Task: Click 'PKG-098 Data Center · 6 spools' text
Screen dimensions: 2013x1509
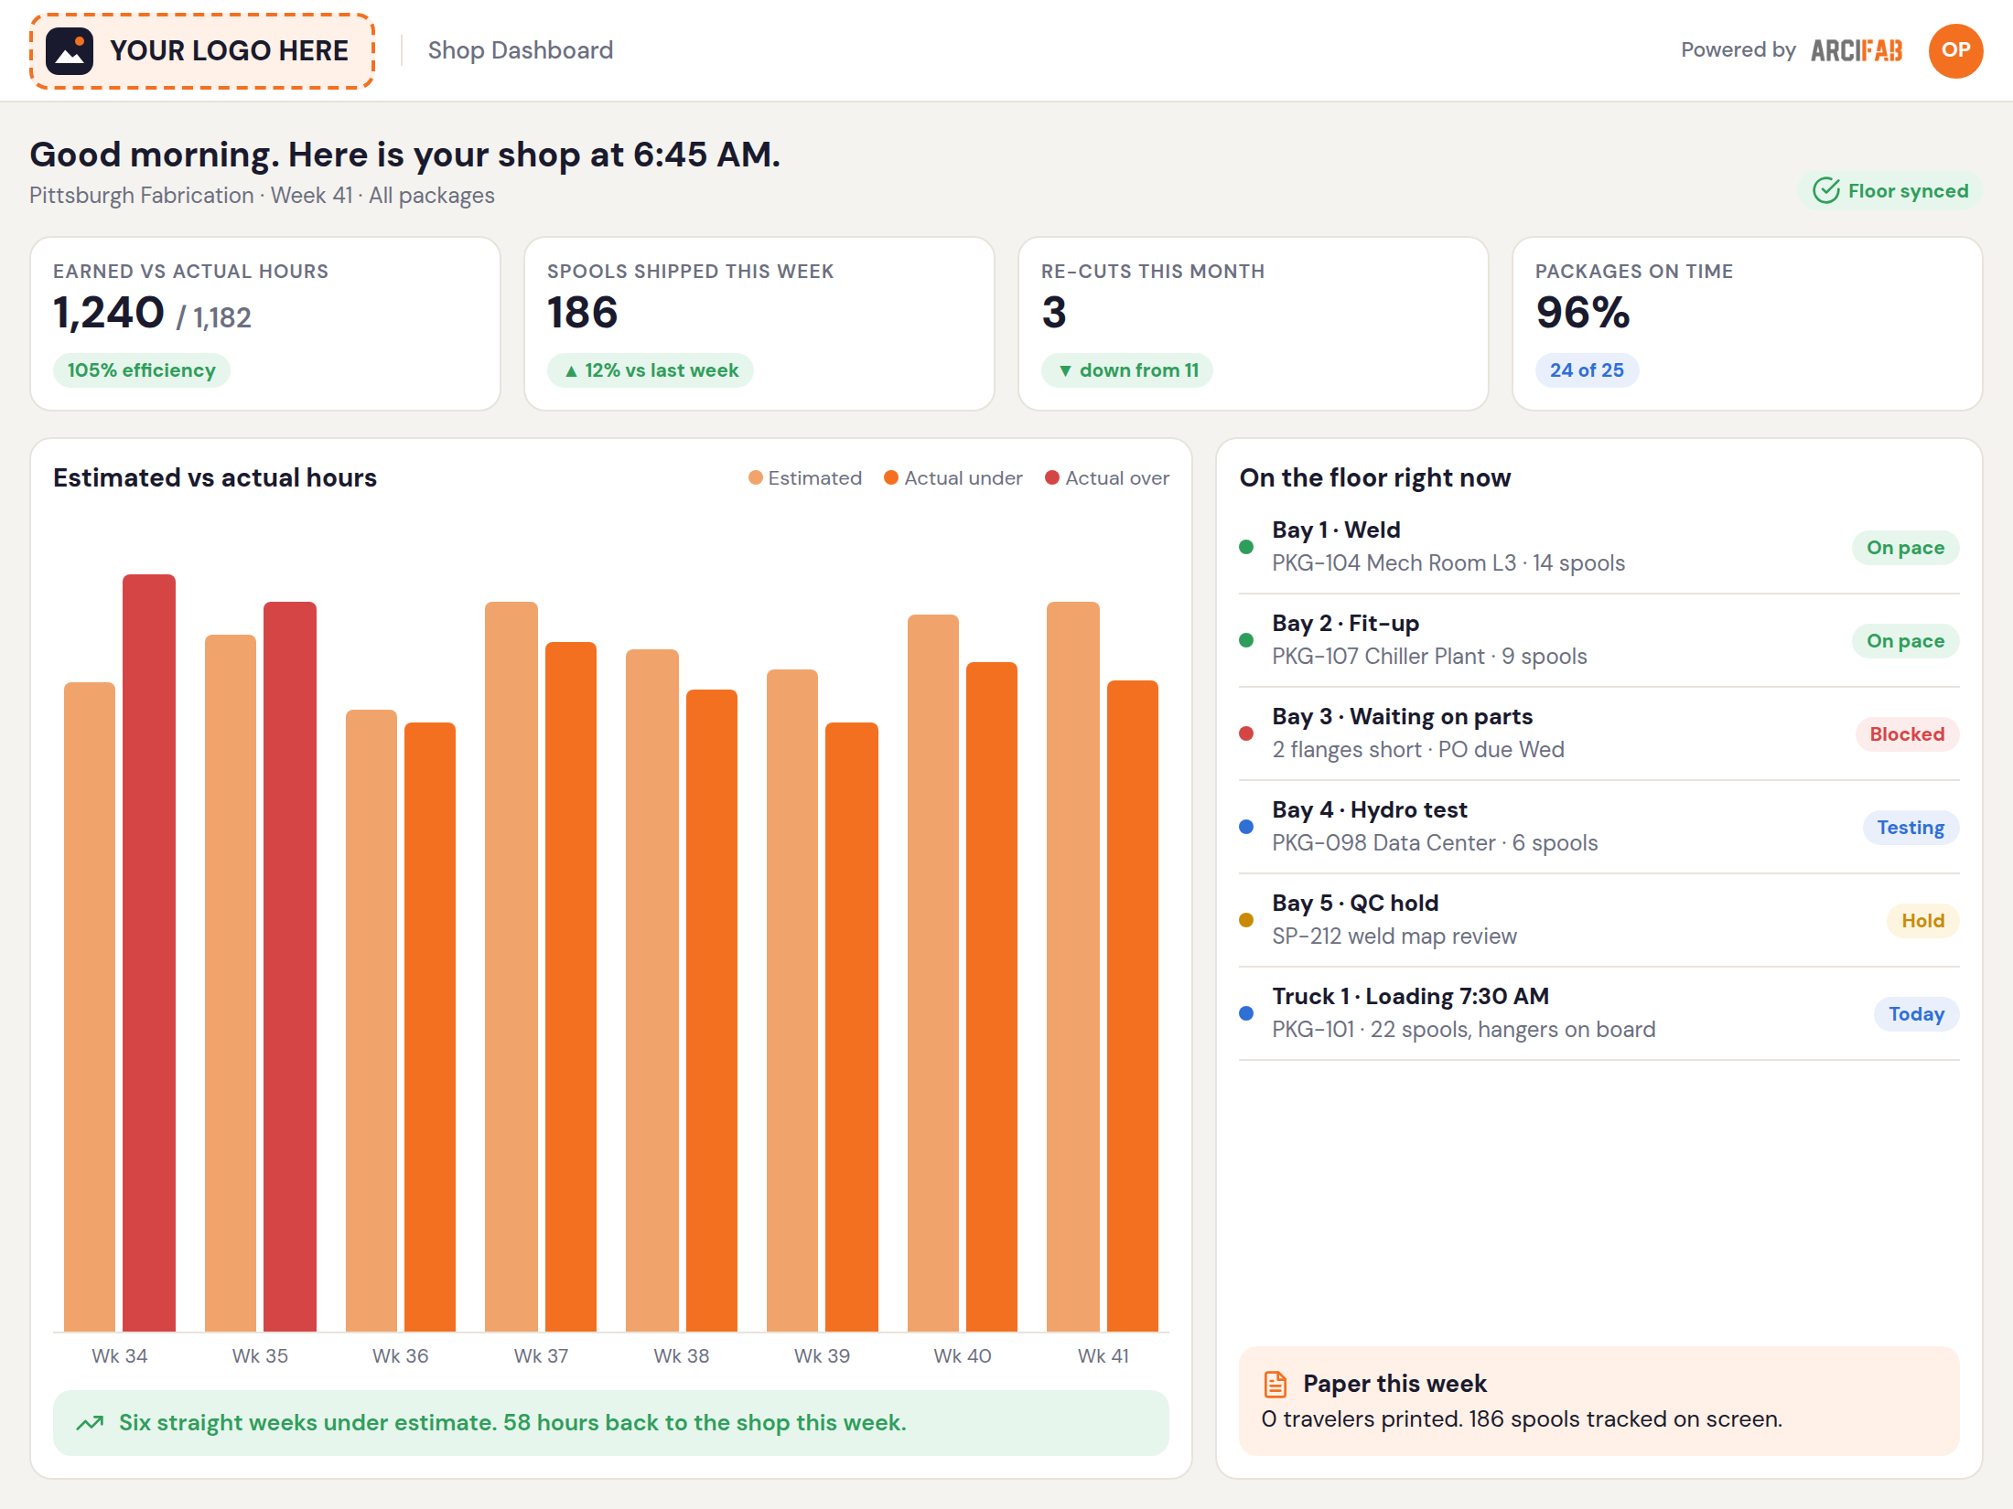Action: coord(1435,843)
